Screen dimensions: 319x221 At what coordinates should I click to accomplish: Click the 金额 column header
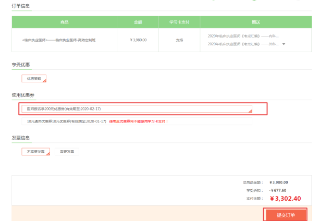coord(138,22)
